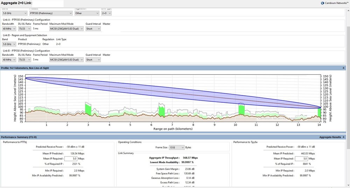350x188 pixels.
Task: Open Link A Bandwidth 40 MHz dropdown
Action: pos(9,29)
